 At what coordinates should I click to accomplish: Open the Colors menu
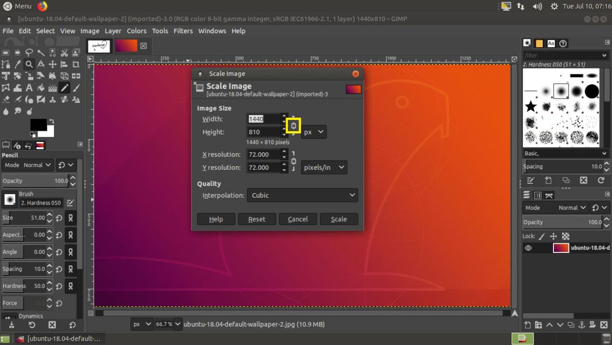136,31
